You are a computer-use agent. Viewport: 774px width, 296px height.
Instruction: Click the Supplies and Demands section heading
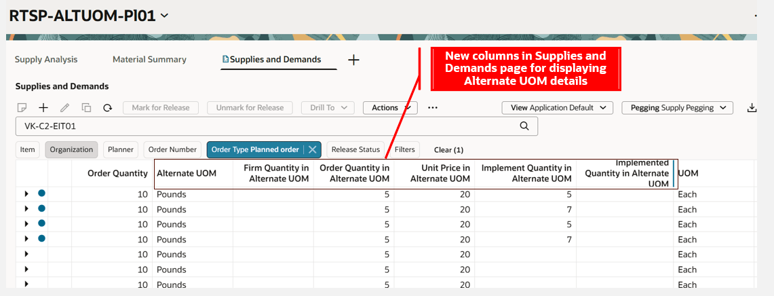(x=62, y=86)
